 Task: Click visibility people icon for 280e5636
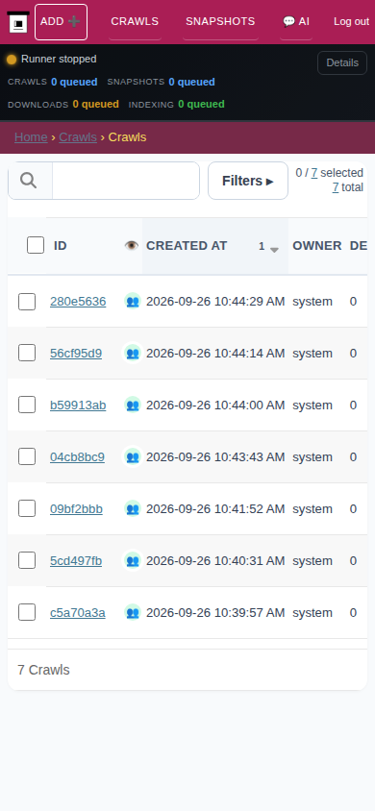click(x=133, y=301)
